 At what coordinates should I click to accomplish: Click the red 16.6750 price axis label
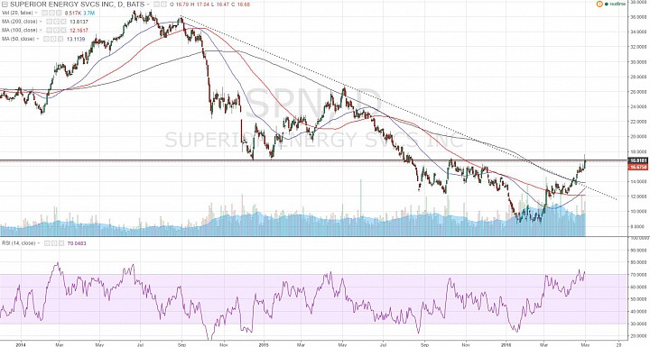[x=638, y=167]
